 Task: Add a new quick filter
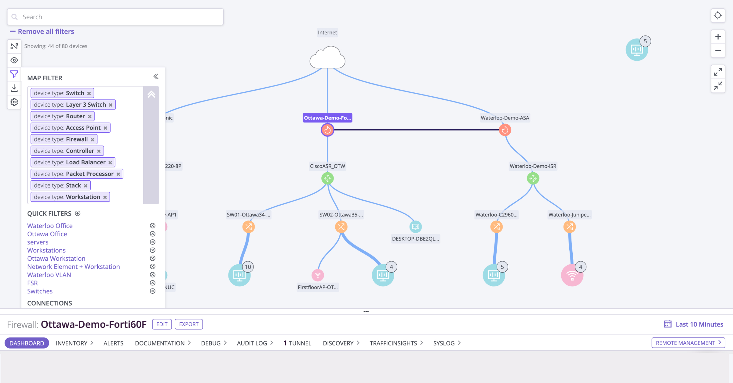(78, 213)
